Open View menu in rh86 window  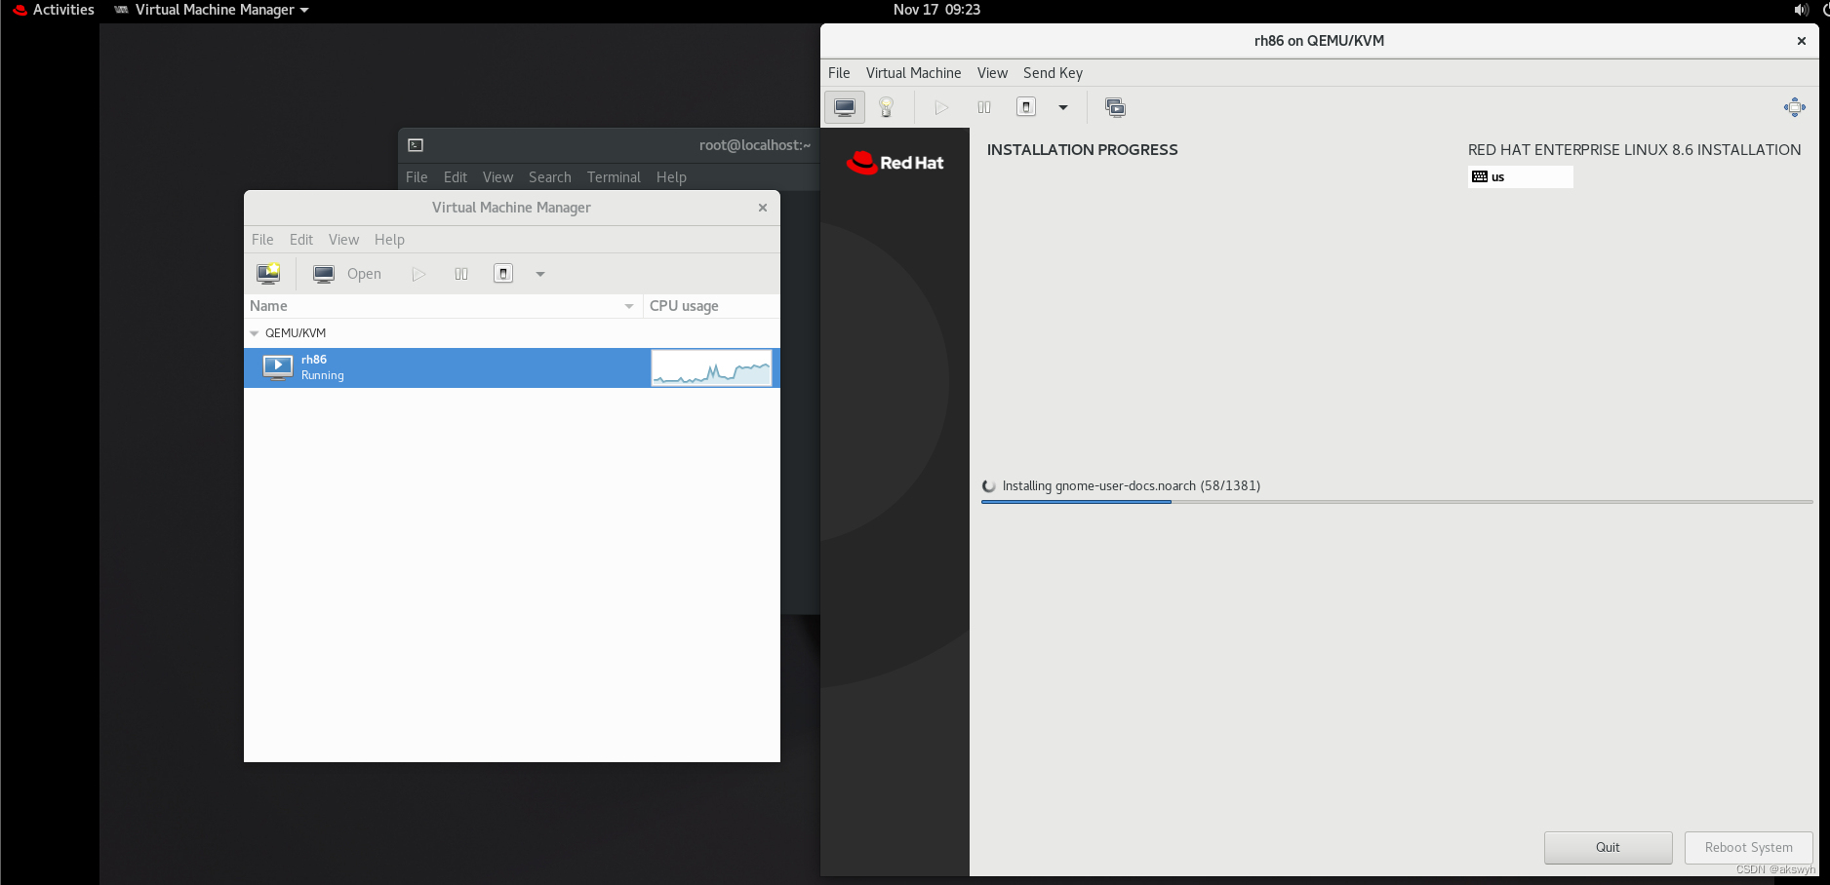coord(992,73)
